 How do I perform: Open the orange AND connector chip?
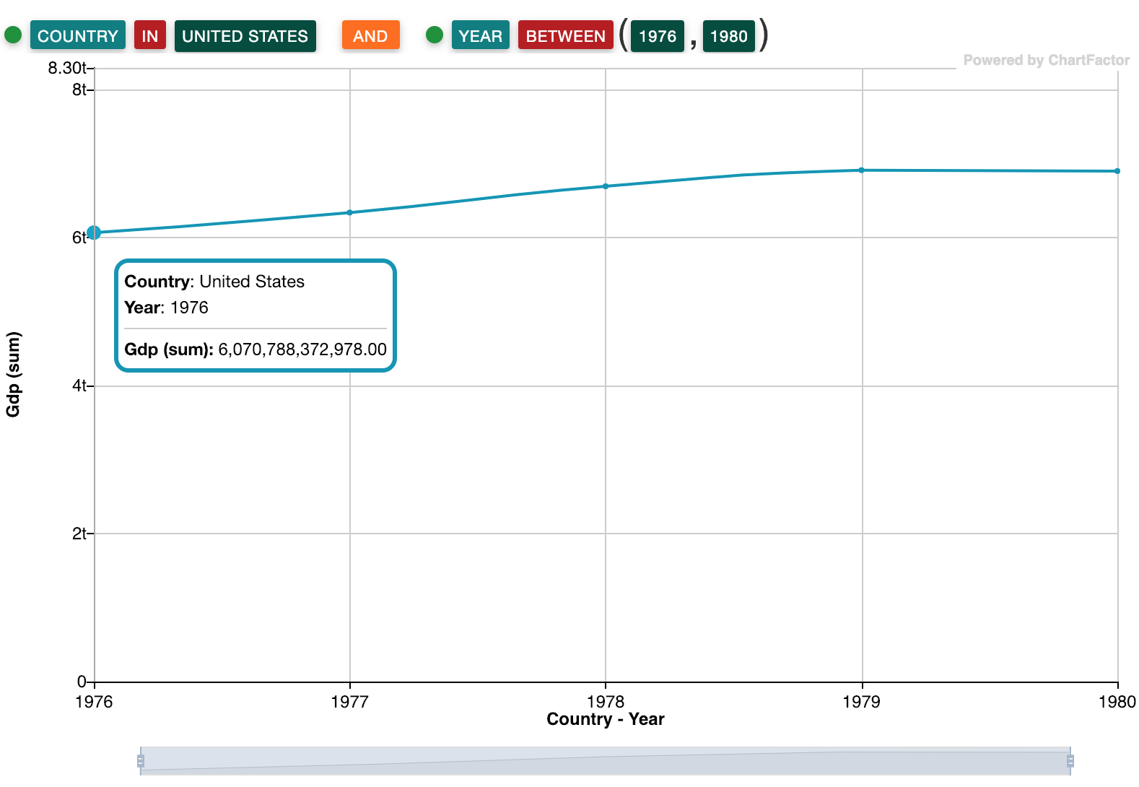tap(370, 36)
